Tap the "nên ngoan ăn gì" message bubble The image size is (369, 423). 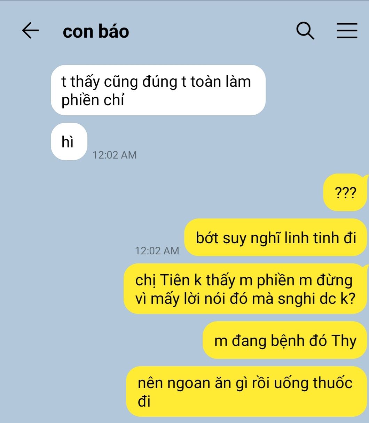click(x=246, y=391)
